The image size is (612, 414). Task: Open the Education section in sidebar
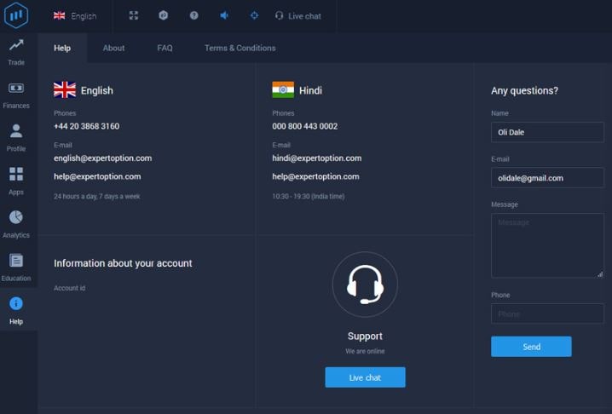[16, 268]
